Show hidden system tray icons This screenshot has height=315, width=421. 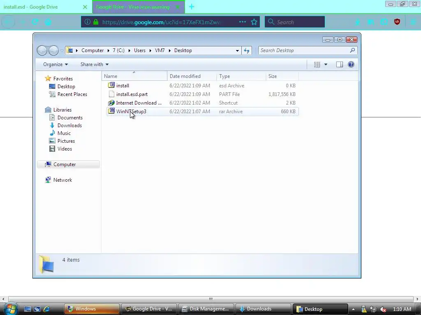point(353,309)
